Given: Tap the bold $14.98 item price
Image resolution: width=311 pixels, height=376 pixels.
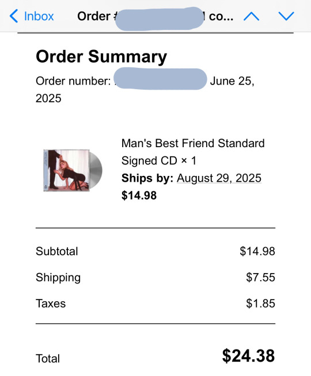Looking at the screenshot, I should tap(139, 195).
